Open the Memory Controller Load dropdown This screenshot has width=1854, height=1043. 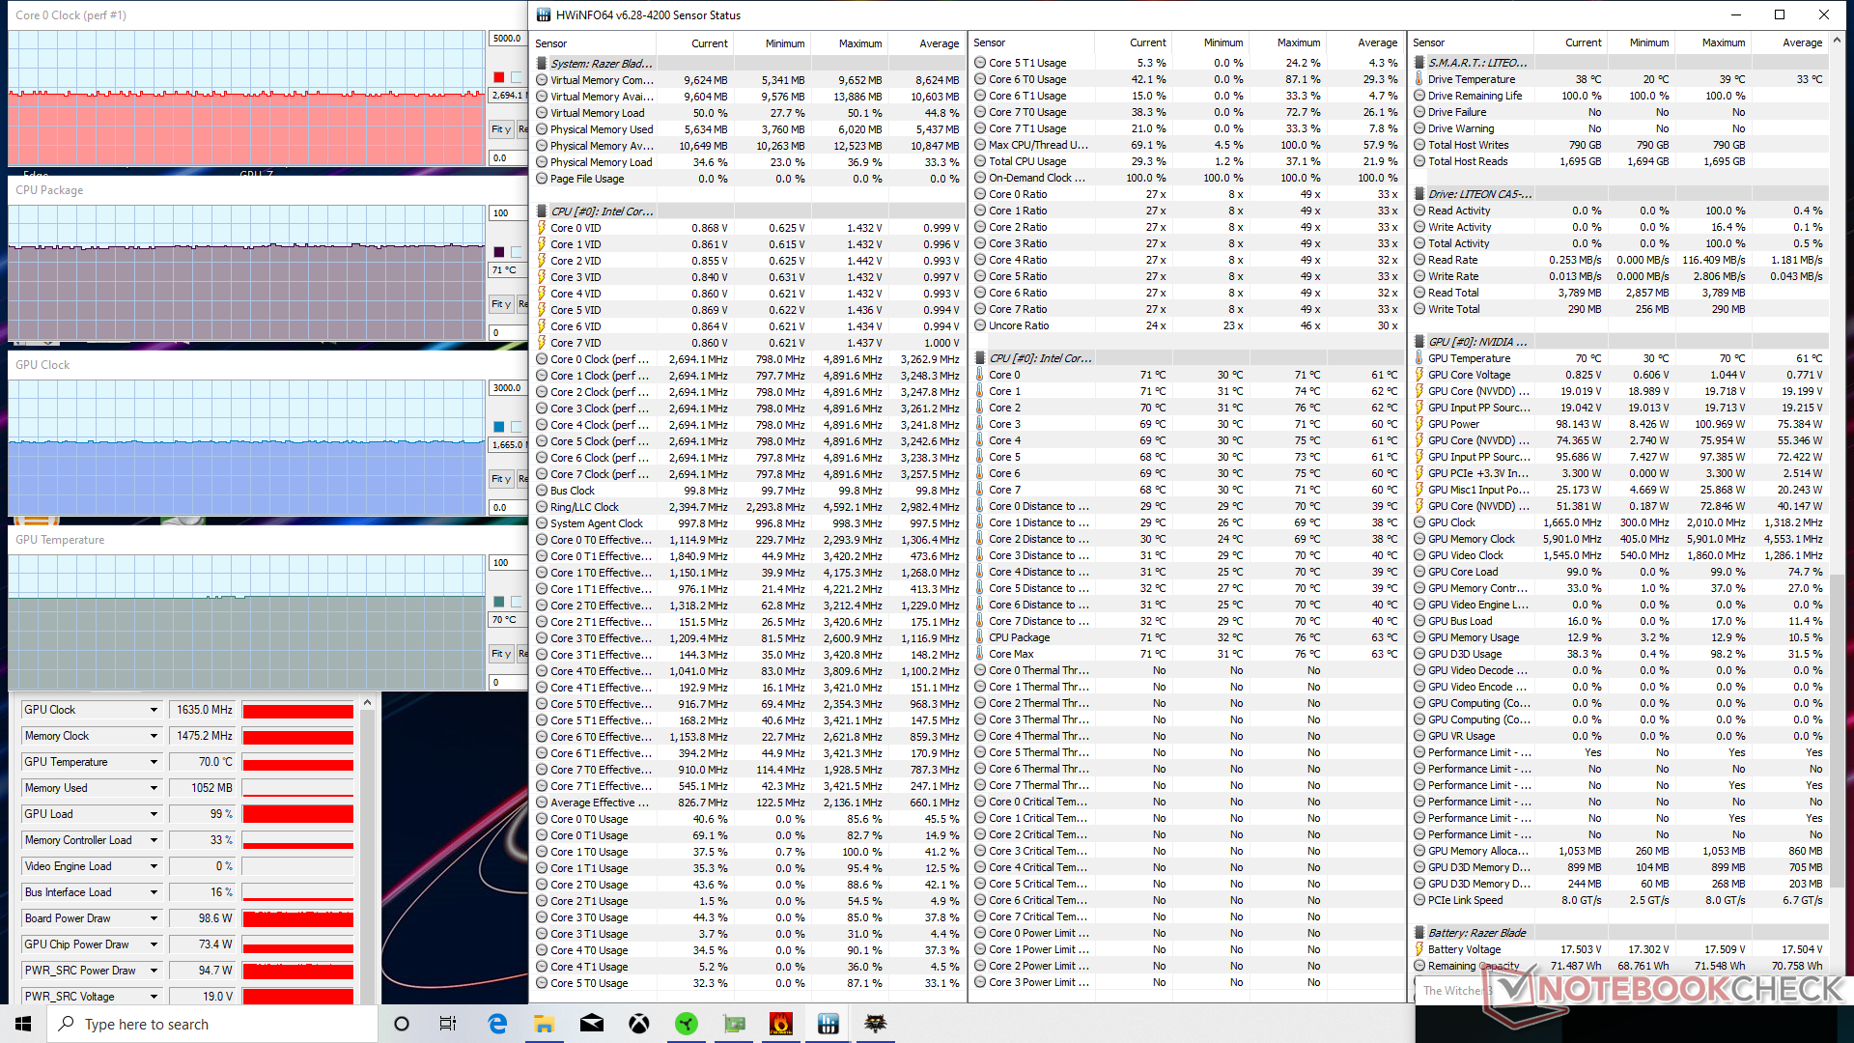[154, 840]
